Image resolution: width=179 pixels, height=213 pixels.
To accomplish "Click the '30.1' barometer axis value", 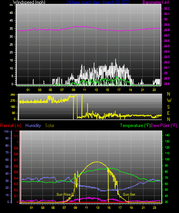I will (167, 14).
